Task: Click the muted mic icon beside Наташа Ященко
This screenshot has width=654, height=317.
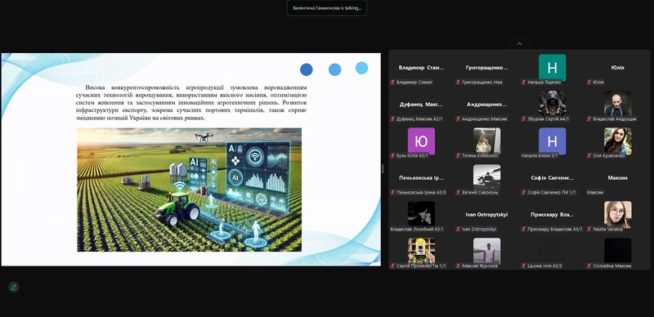Action: (x=523, y=83)
